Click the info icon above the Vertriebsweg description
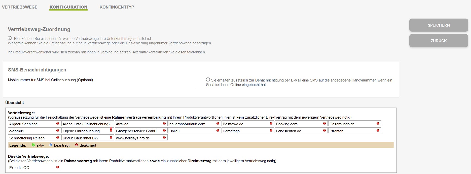Viewport: 471px width, 174px height. tap(10, 38)
